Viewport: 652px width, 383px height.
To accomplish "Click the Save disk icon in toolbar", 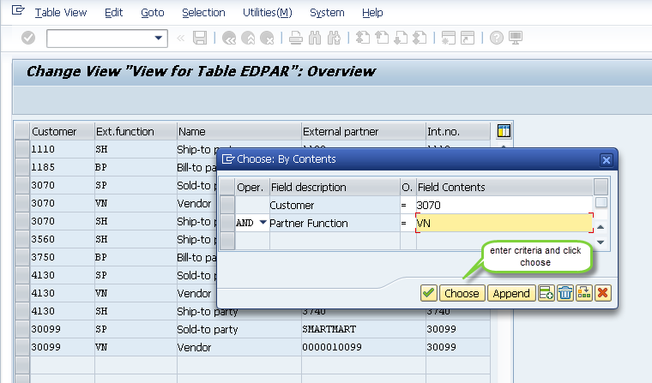I will [200, 38].
